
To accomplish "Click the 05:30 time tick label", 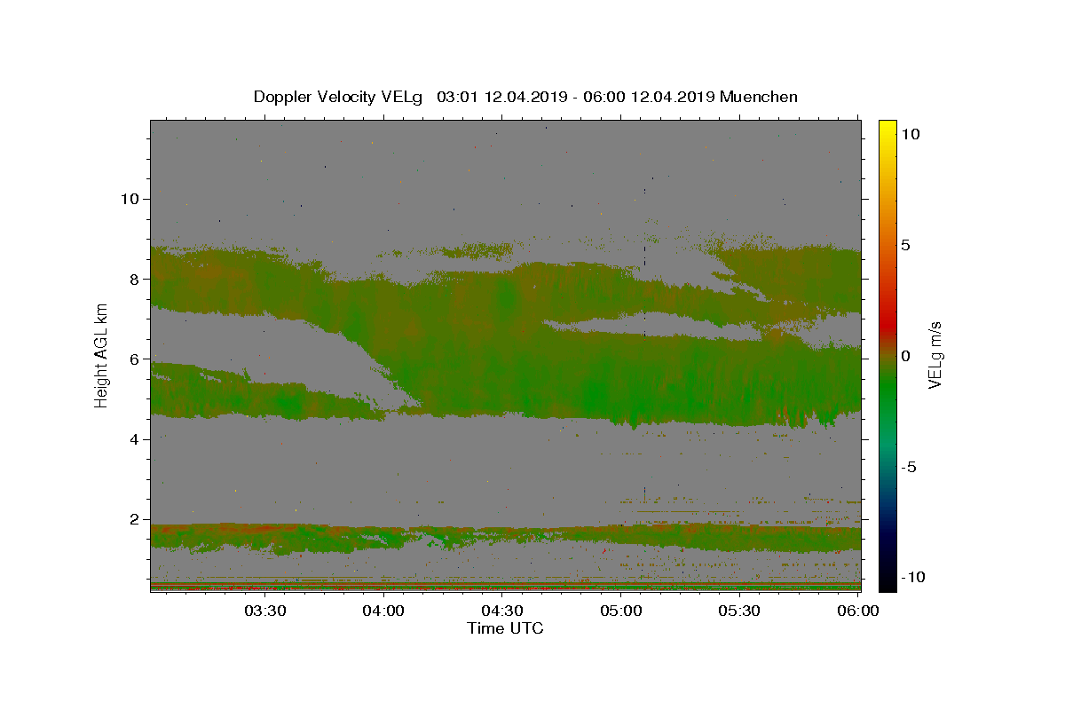I will 739,611.
